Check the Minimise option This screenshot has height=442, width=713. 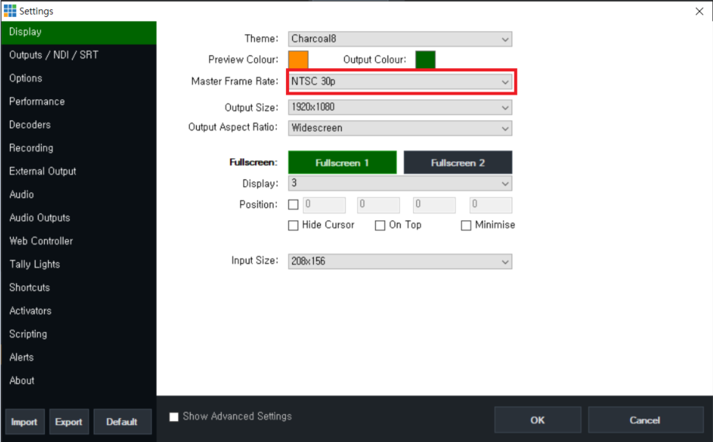pyautogui.click(x=467, y=226)
